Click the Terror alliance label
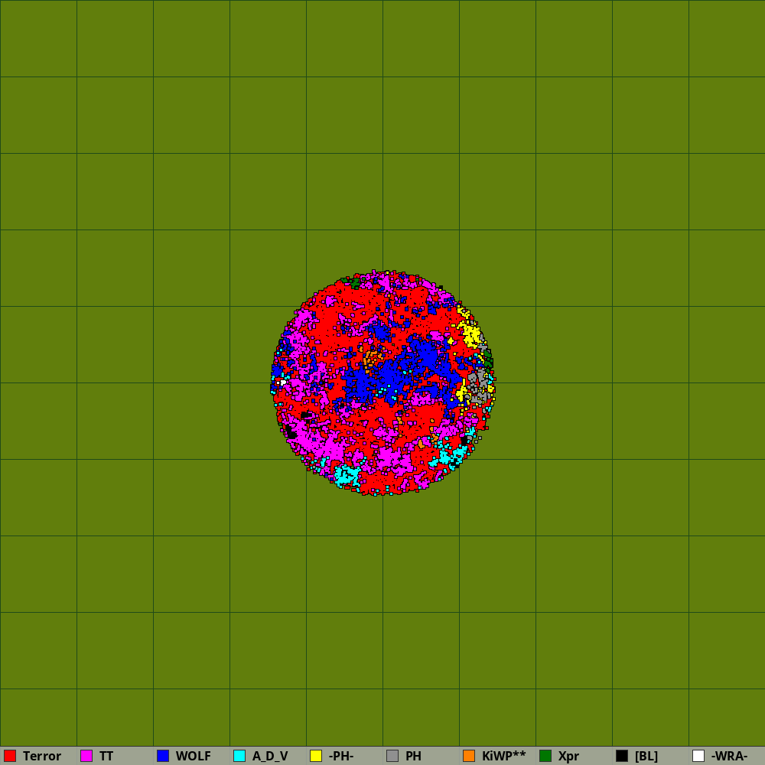 (42, 757)
